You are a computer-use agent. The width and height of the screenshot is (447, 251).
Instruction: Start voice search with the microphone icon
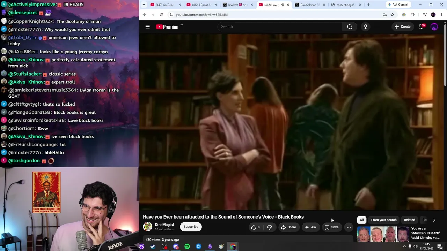(365, 27)
